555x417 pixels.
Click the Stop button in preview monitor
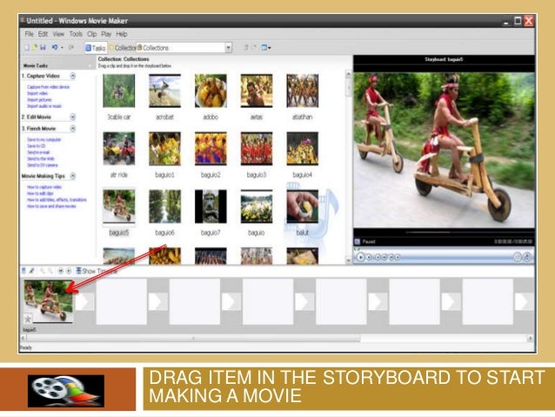[369, 257]
